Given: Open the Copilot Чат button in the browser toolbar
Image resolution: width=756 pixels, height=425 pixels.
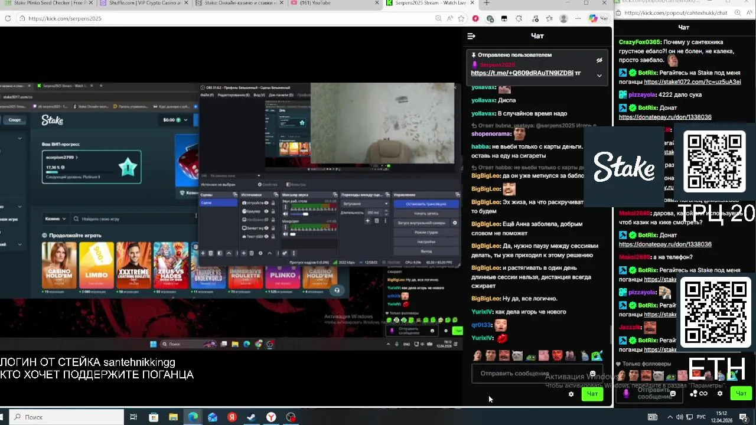Looking at the screenshot, I should pyautogui.click(x=598, y=18).
